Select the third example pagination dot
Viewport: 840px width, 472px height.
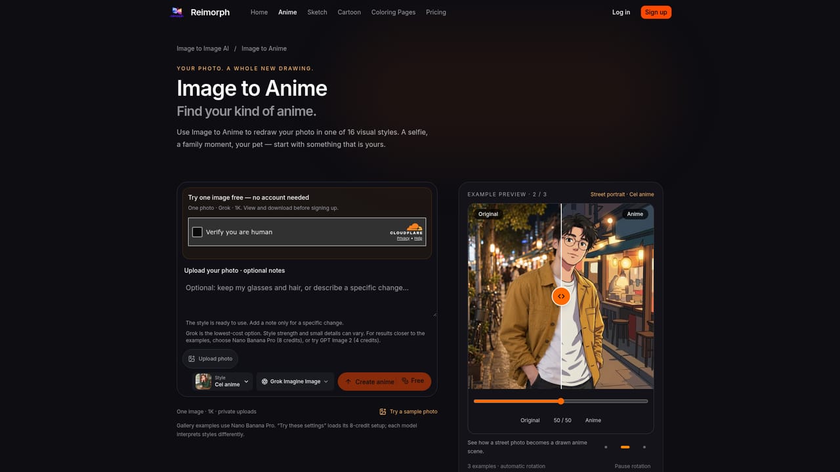(644, 447)
